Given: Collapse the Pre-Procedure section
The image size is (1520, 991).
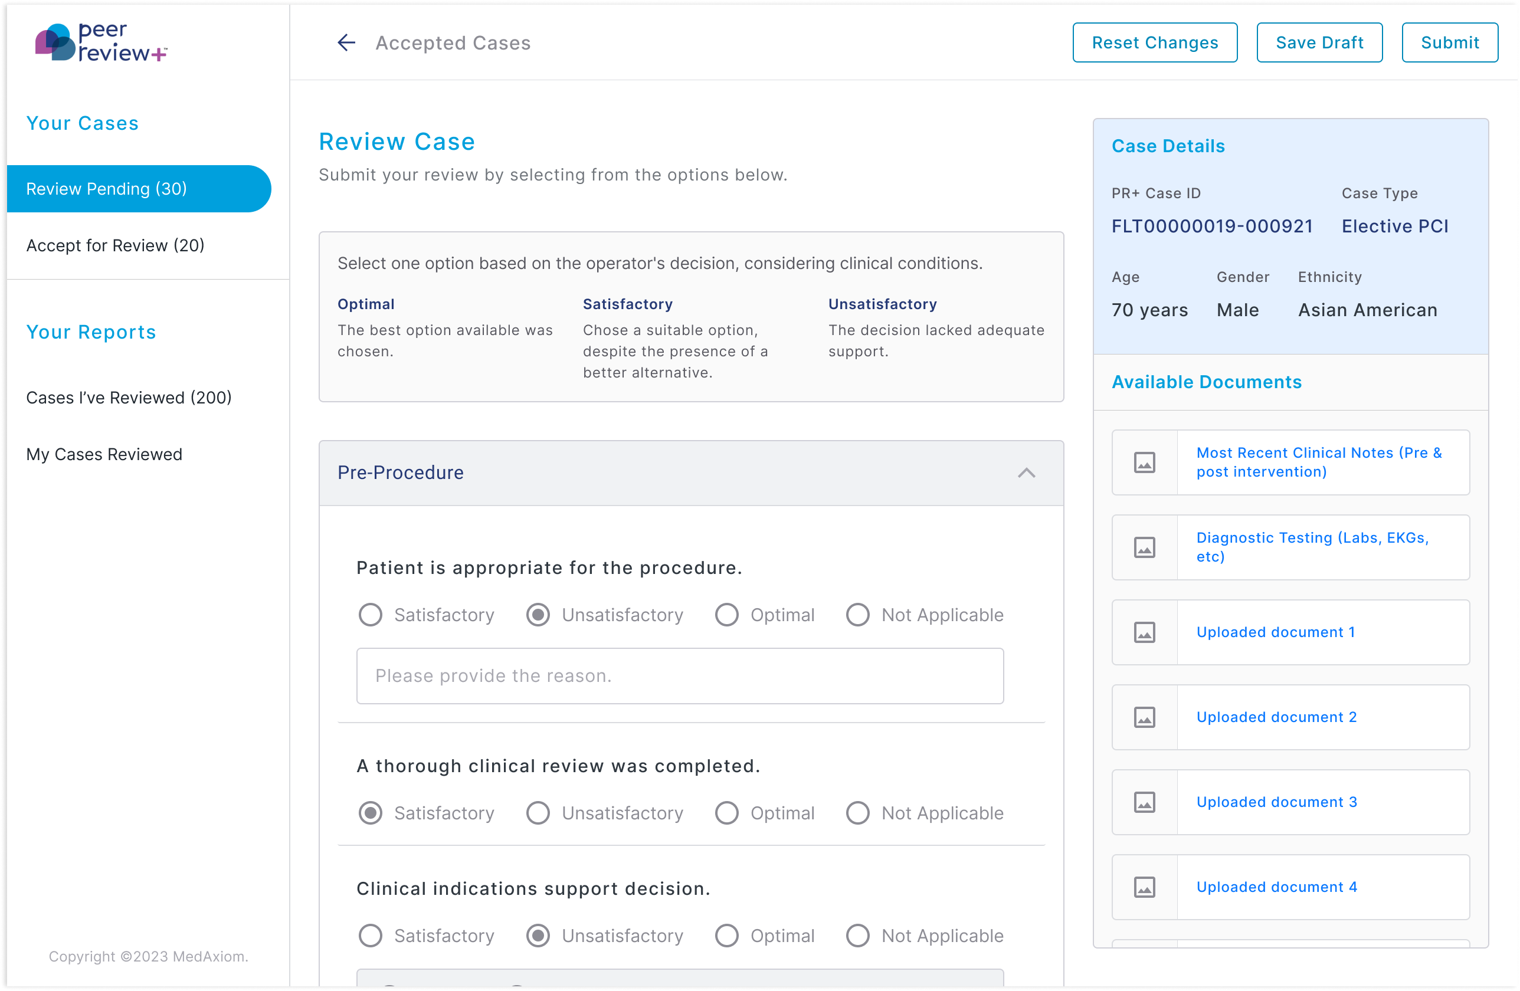Looking at the screenshot, I should click(x=1026, y=473).
